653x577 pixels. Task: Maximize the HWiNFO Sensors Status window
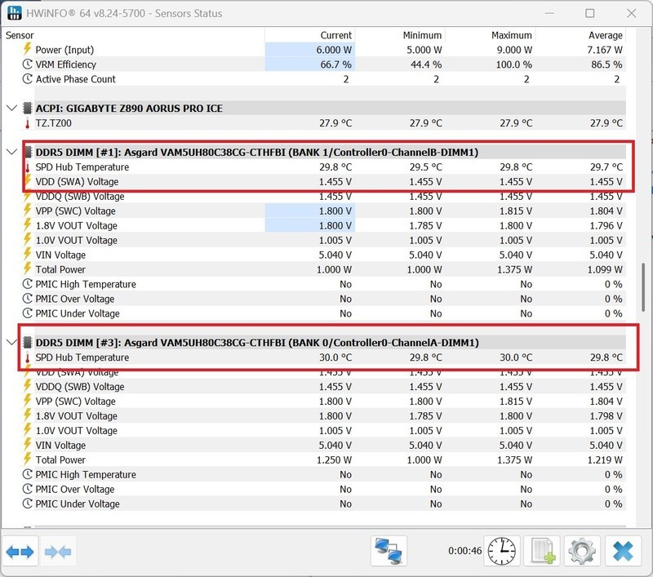click(x=590, y=13)
